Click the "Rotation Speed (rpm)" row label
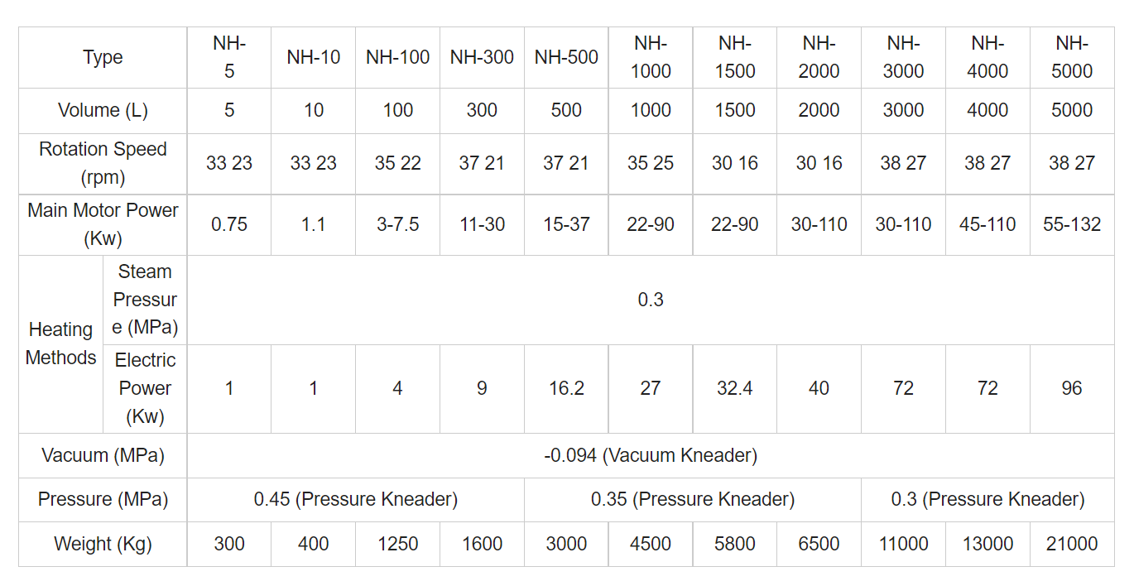The image size is (1134, 586). pos(103,163)
